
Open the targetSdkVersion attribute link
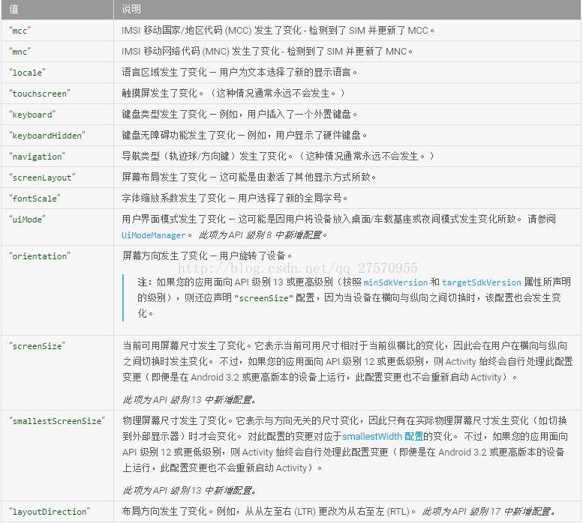click(481, 282)
